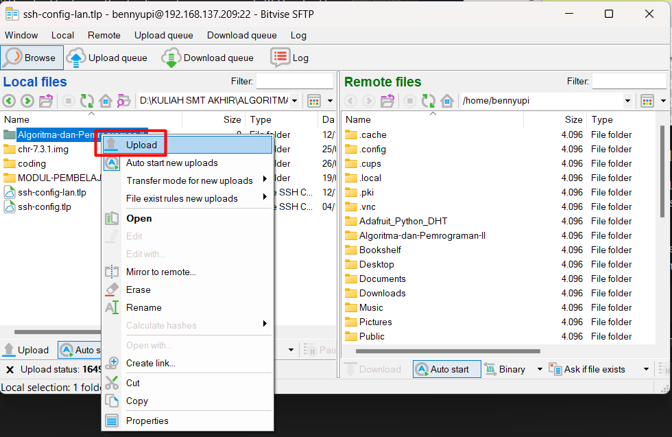Expand File exist rules new uploads submenu
The height and width of the screenshot is (437, 672).
point(265,198)
